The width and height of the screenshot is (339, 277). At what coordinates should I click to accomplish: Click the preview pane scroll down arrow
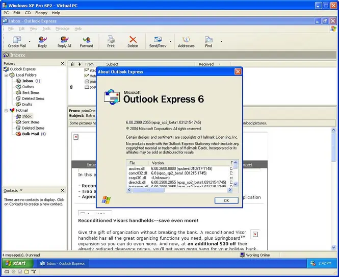point(333,247)
